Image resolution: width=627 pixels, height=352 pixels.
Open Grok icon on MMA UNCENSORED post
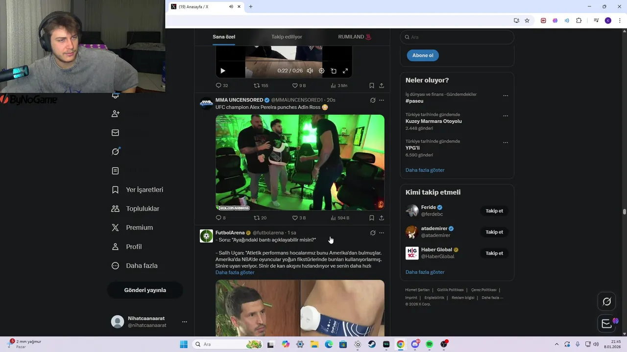(x=373, y=100)
